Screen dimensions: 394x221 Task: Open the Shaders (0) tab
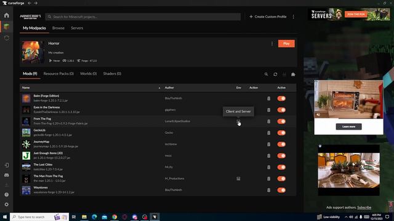pos(112,74)
